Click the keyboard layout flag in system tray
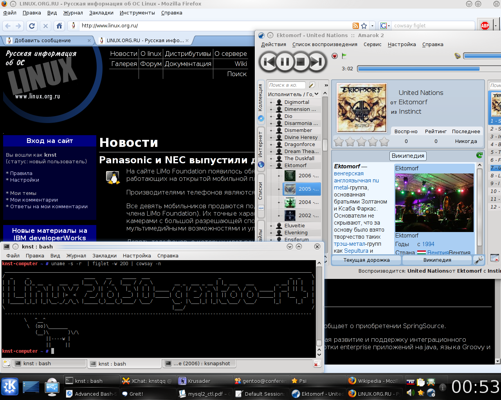Screen dimensions: 501x400 pos(410,382)
